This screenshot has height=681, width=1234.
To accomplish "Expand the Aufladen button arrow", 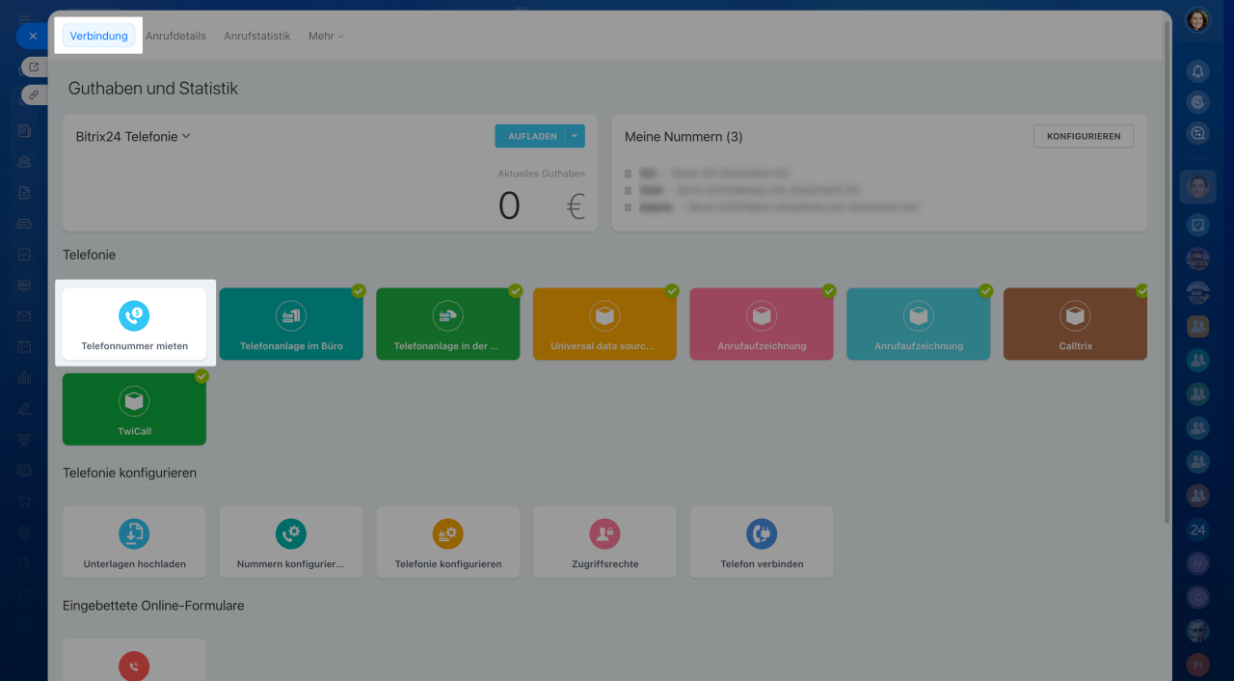I will [575, 137].
